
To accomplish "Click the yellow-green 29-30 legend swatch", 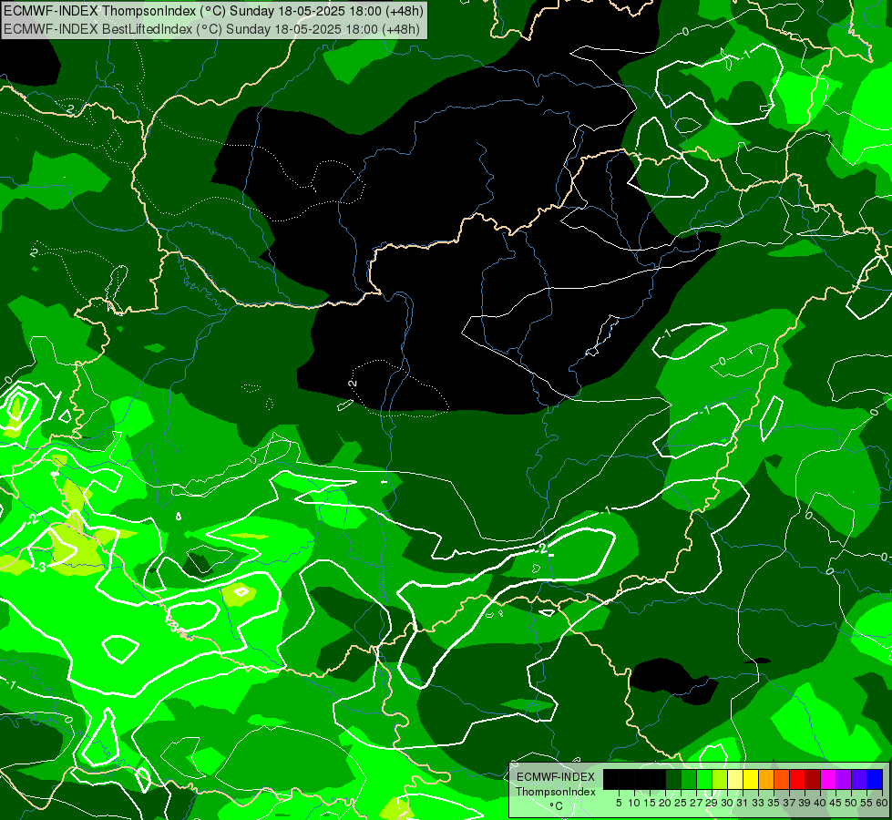I will (x=720, y=780).
